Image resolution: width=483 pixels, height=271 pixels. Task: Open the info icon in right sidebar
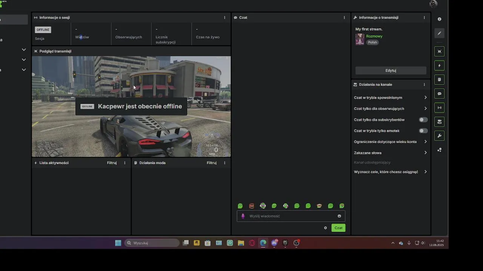click(439, 19)
